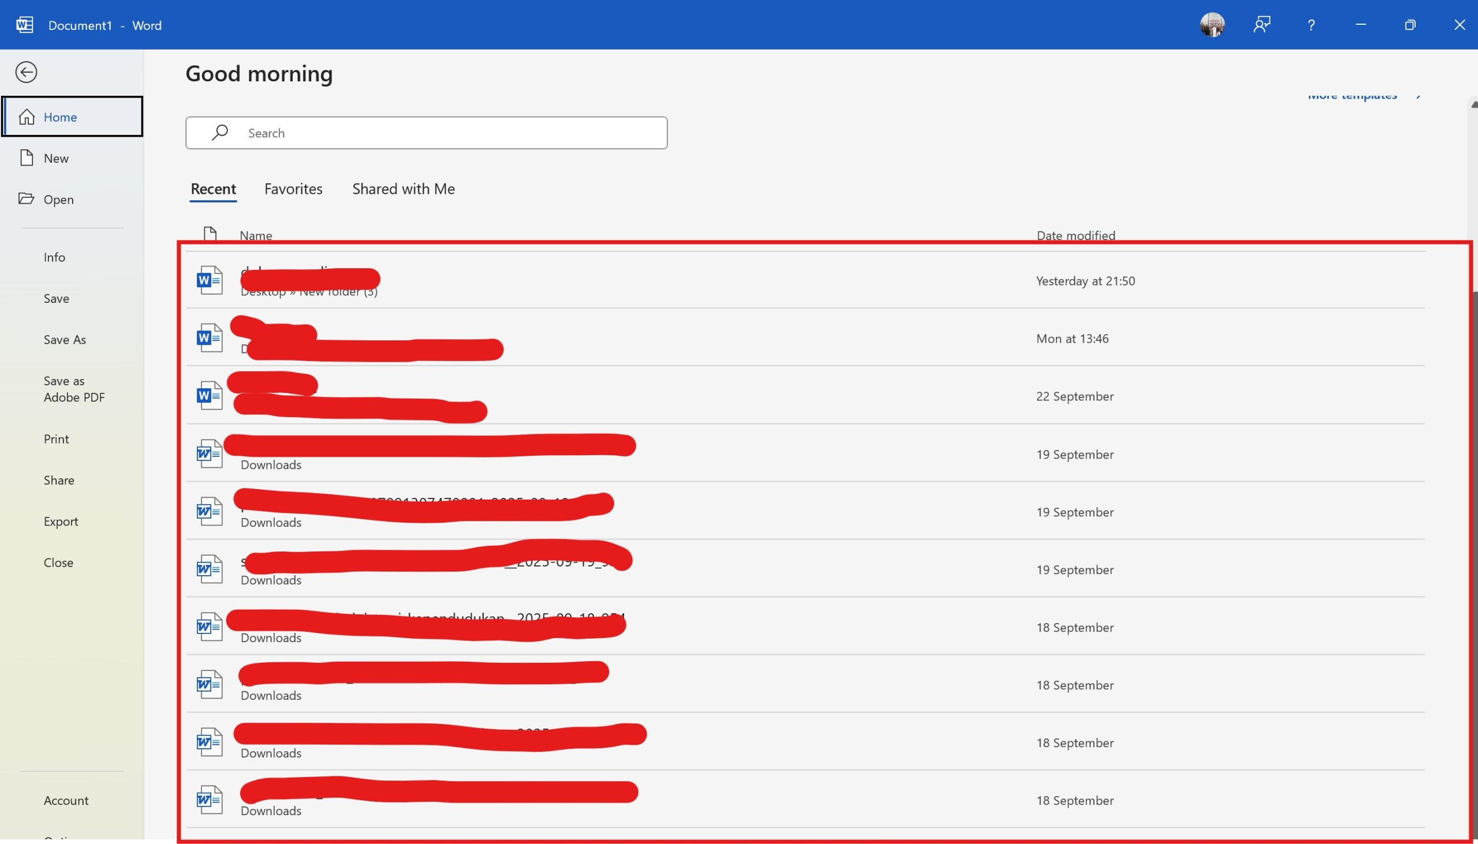The width and height of the screenshot is (1478, 844).
Task: Open the Print menu item
Action: click(55, 439)
